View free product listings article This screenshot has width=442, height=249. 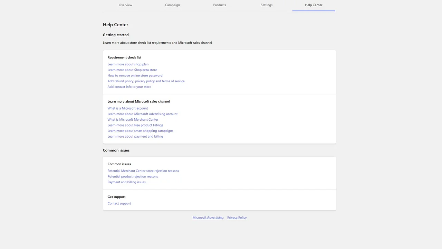pyautogui.click(x=135, y=125)
